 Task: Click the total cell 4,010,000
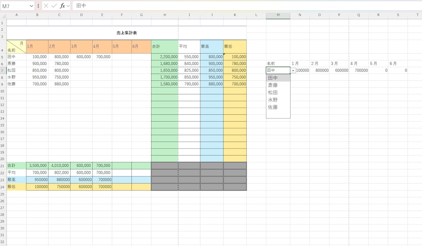click(59, 166)
